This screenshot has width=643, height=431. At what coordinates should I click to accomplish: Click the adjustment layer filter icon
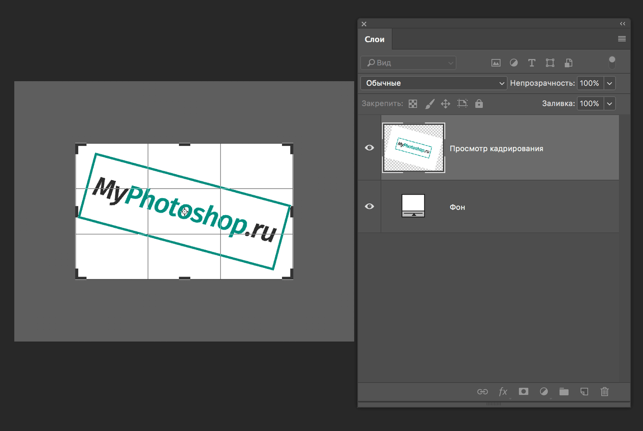pos(514,63)
